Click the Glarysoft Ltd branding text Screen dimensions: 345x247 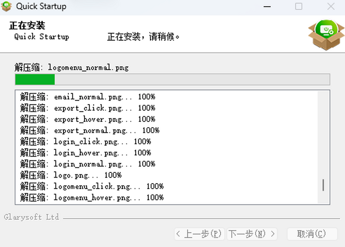32,217
